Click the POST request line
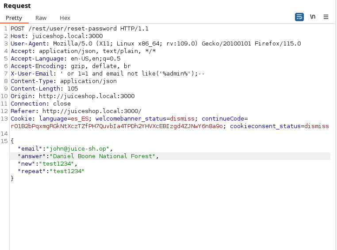The height and width of the screenshot is (250, 337). tap(80, 29)
